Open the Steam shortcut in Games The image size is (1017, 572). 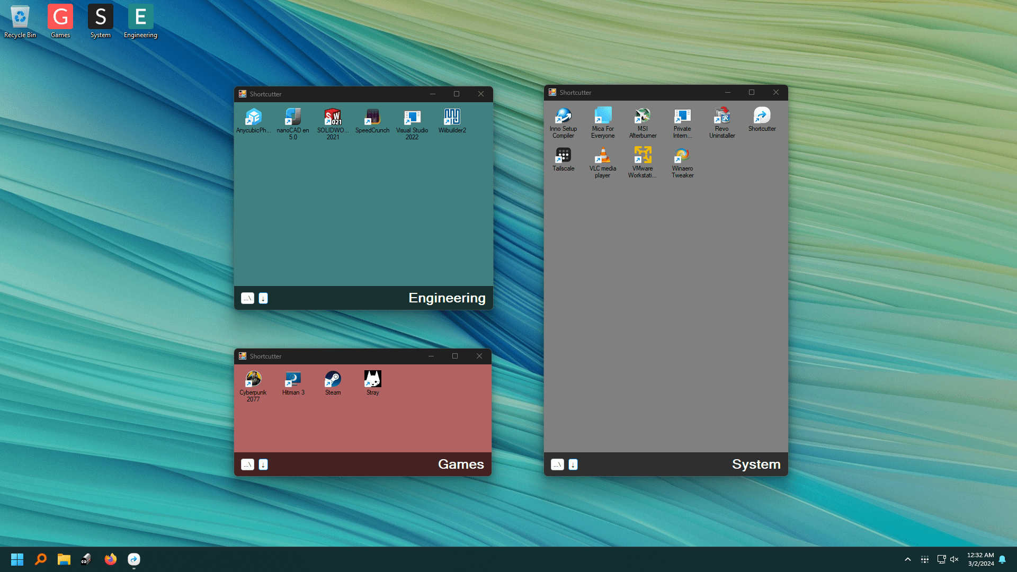333,380
